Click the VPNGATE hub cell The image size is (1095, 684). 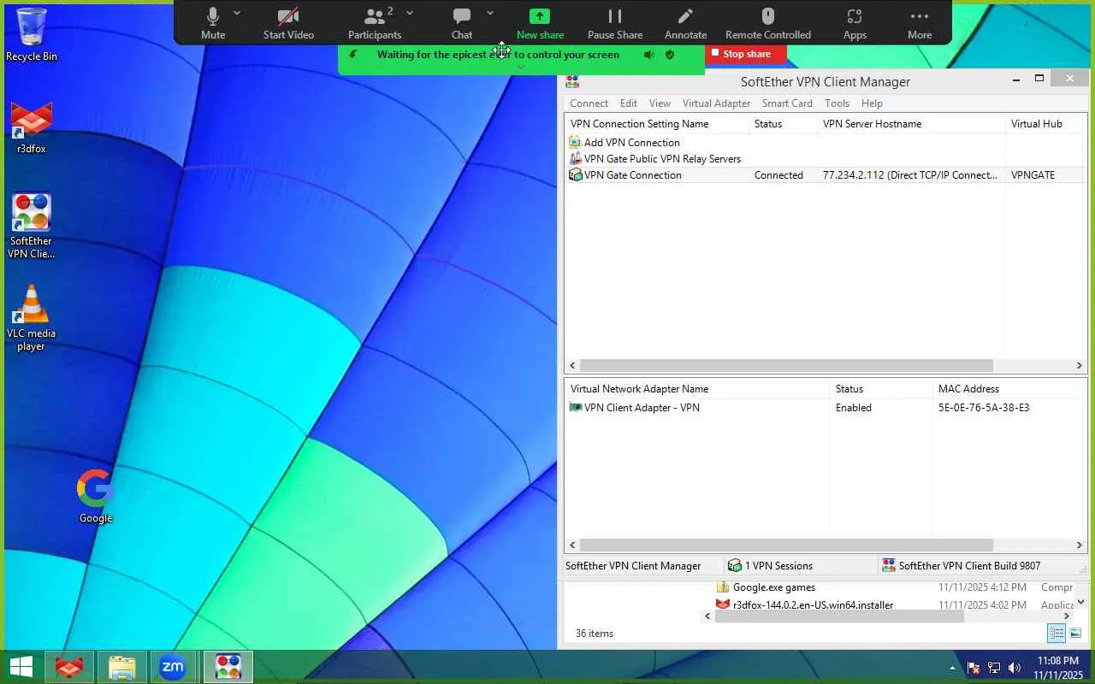pyautogui.click(x=1033, y=175)
